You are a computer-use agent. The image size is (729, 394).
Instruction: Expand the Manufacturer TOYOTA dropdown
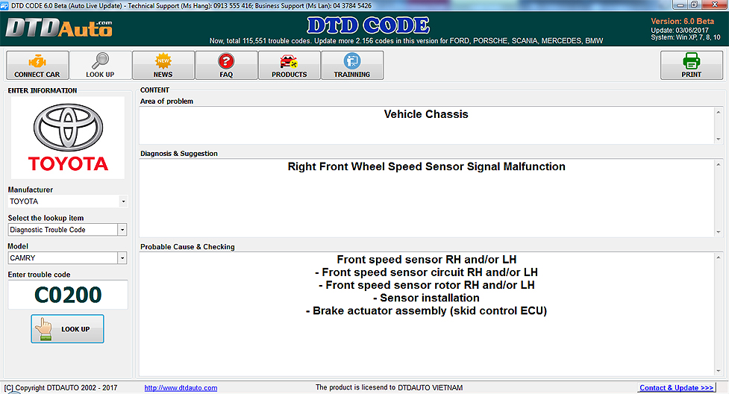coord(122,201)
